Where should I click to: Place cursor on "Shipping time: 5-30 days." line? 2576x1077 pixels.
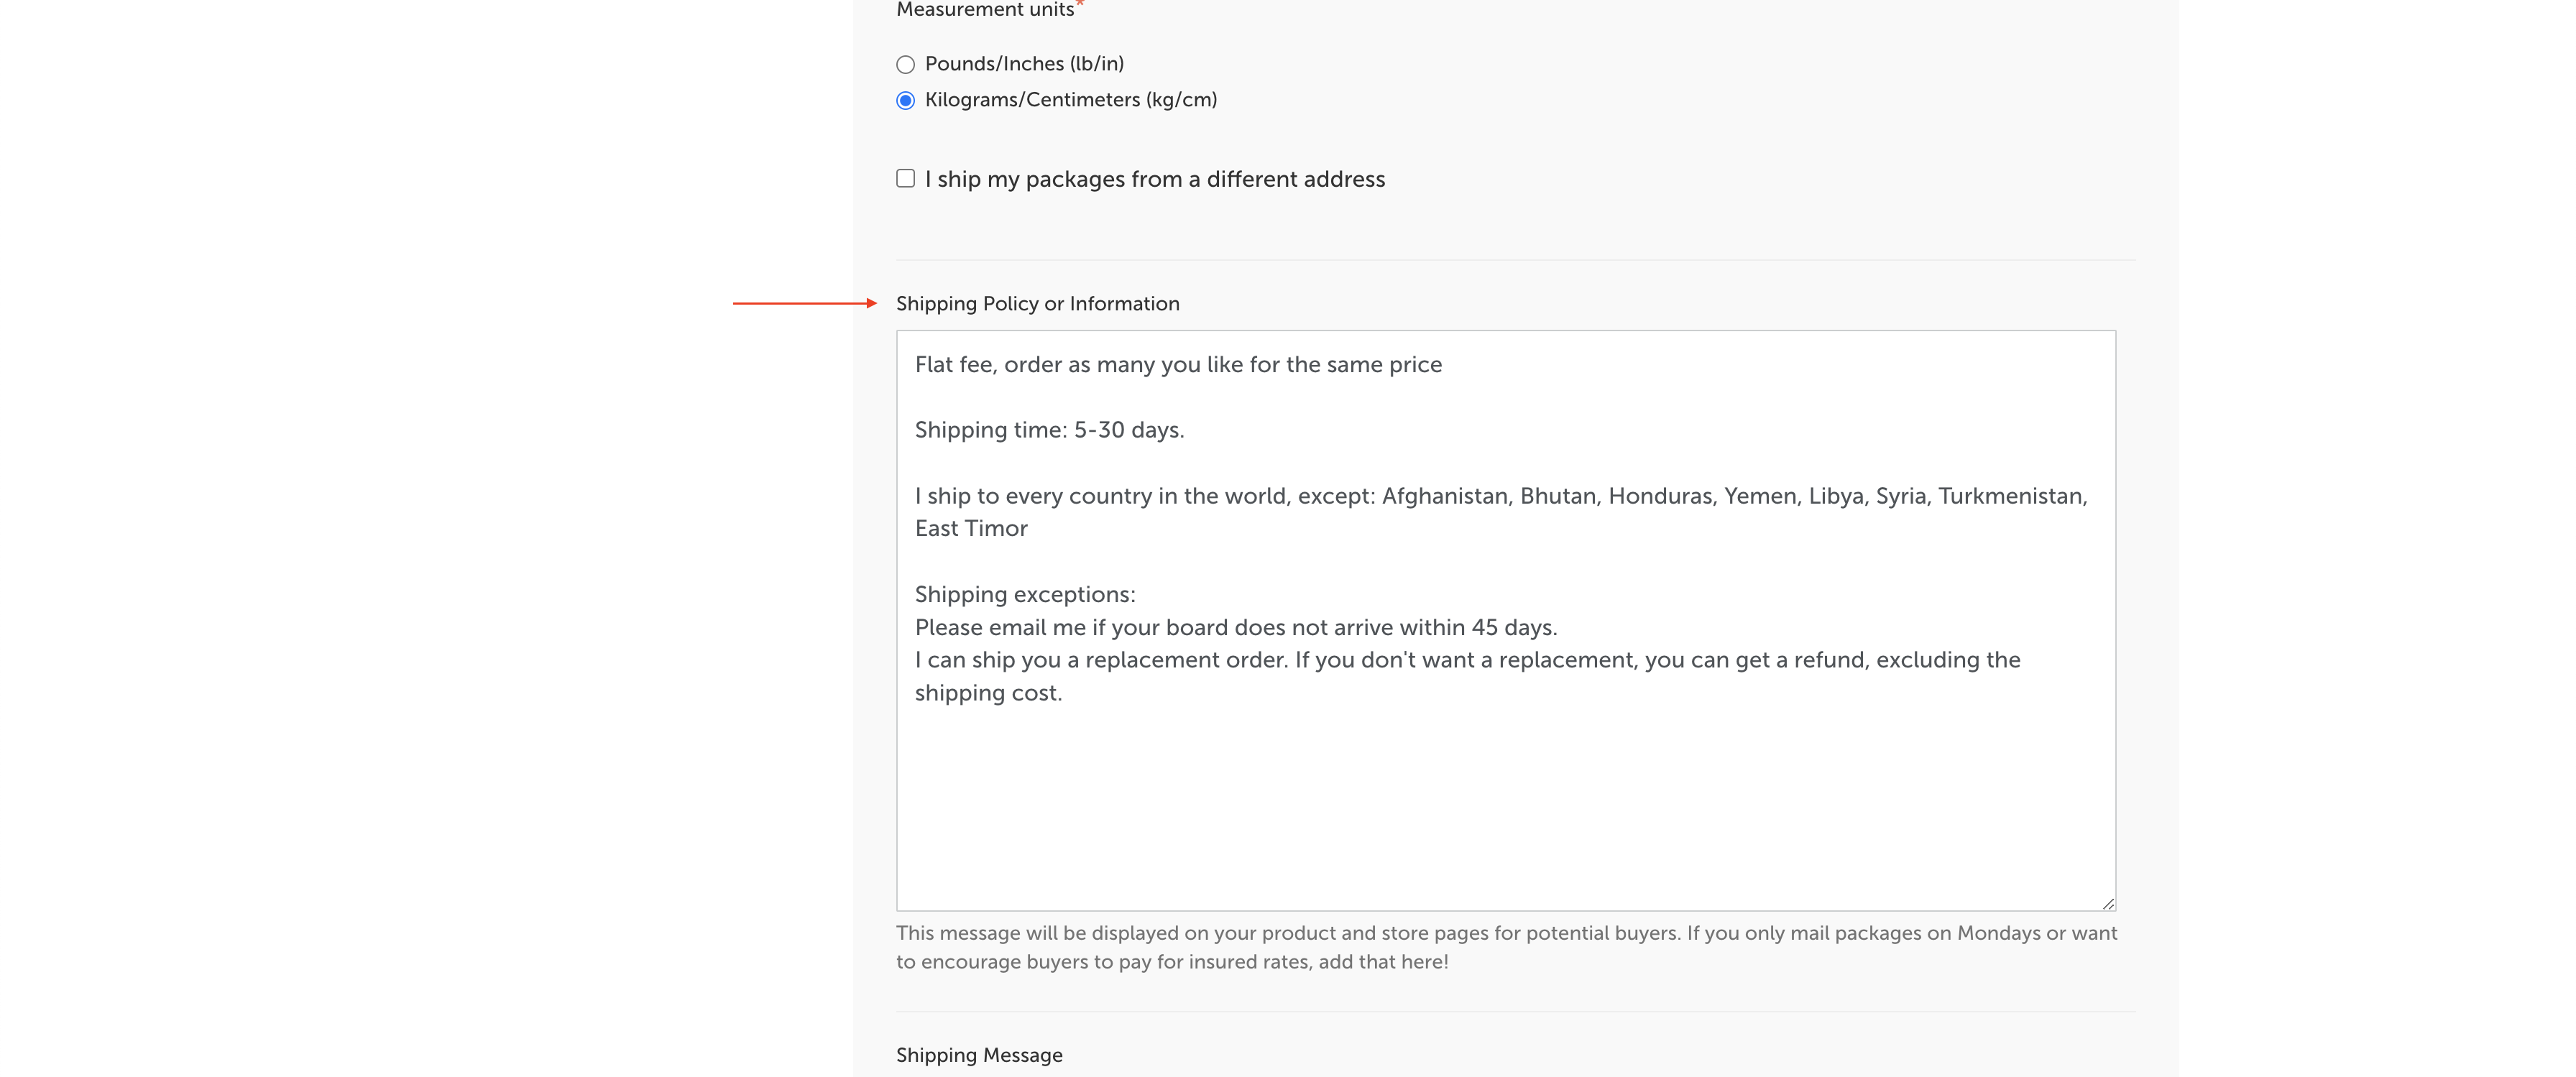(x=1048, y=430)
